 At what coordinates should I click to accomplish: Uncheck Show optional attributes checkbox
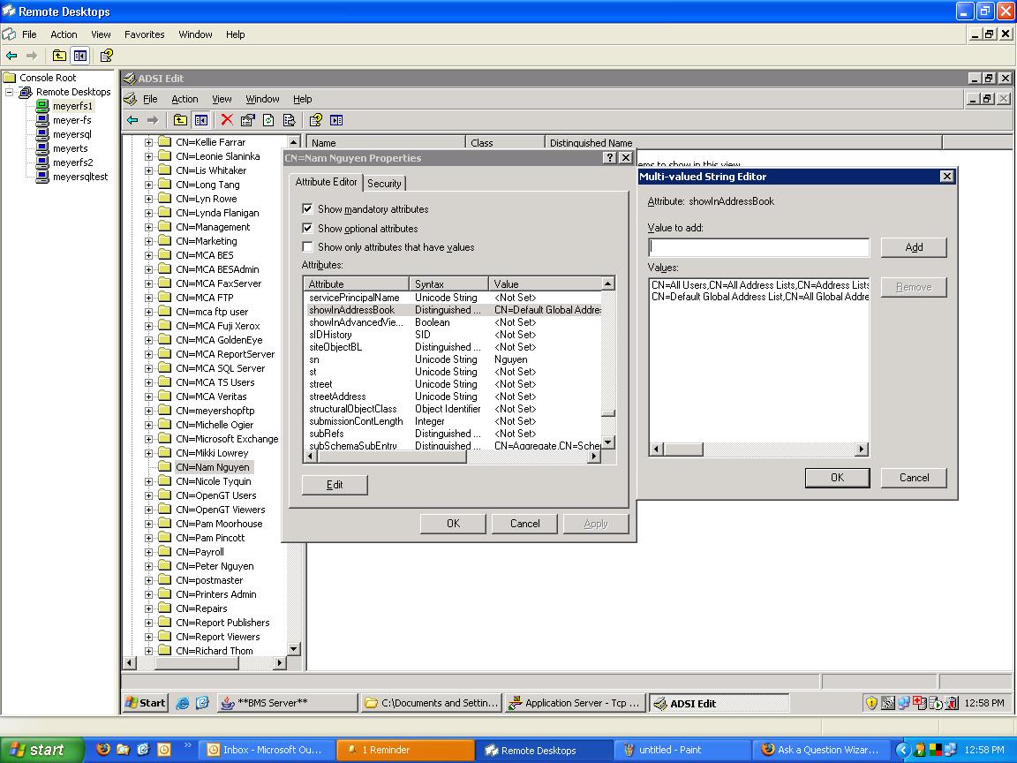coord(307,229)
